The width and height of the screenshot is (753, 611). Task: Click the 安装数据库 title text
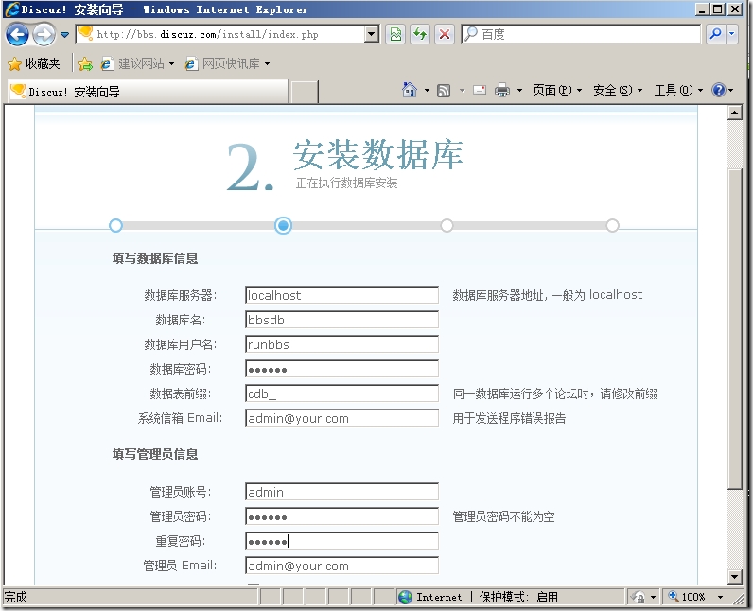coord(378,154)
